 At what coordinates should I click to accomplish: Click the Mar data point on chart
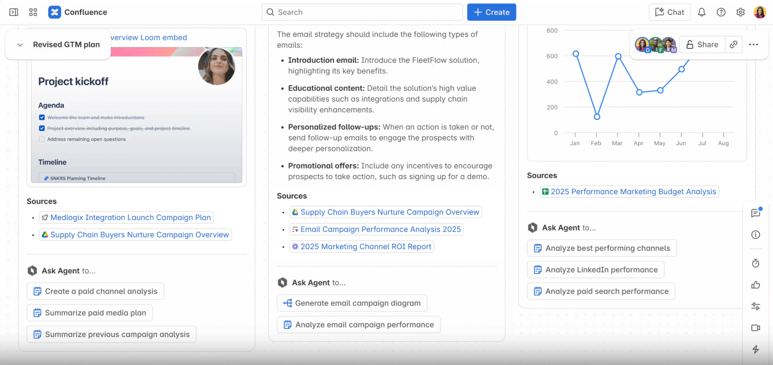click(618, 56)
